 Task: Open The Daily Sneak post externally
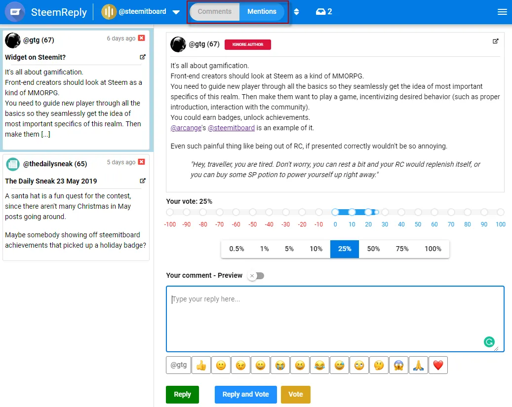(143, 181)
